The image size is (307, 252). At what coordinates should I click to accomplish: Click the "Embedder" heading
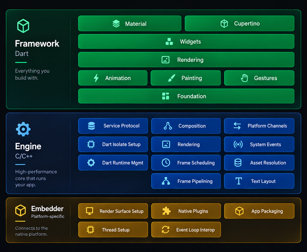[x=47, y=209]
